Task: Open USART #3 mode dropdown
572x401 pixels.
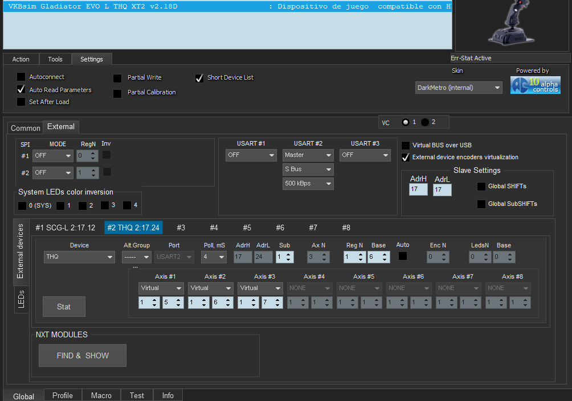Action: pyautogui.click(x=365, y=155)
